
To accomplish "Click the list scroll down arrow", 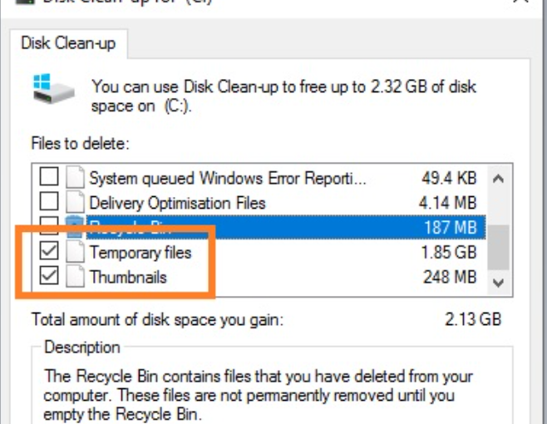I will [499, 283].
